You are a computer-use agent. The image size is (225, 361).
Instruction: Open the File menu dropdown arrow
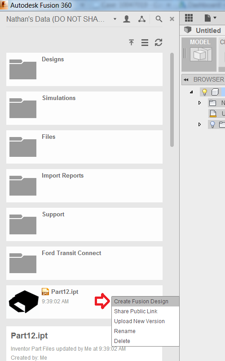(x=215, y=18)
